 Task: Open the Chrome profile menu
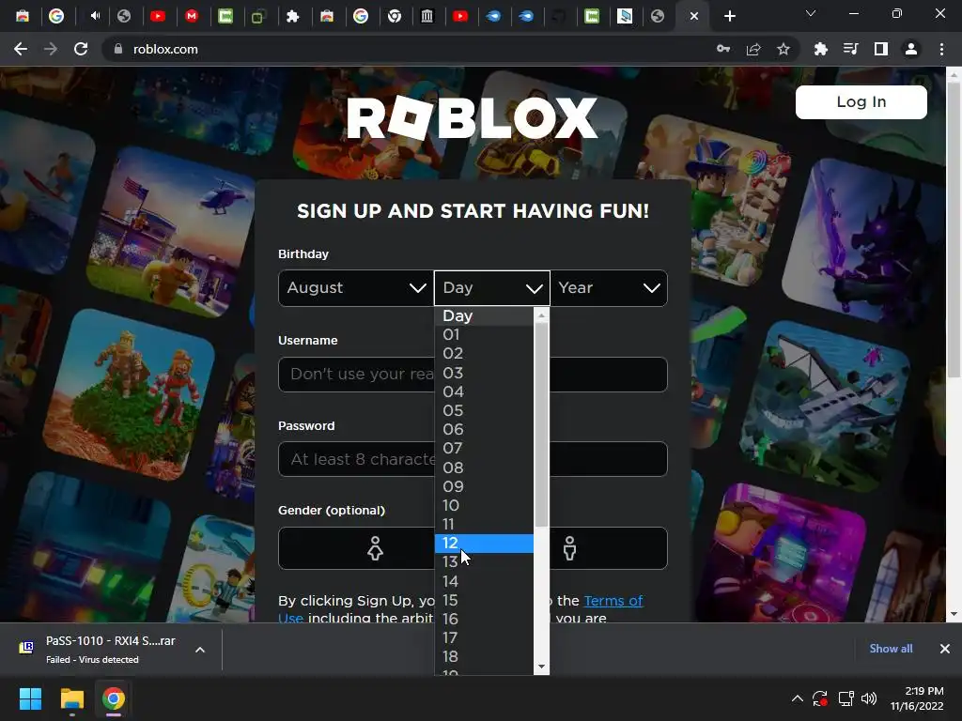tap(911, 49)
